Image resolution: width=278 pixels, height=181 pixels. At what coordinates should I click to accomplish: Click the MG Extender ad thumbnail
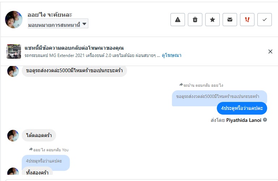coord(14,51)
